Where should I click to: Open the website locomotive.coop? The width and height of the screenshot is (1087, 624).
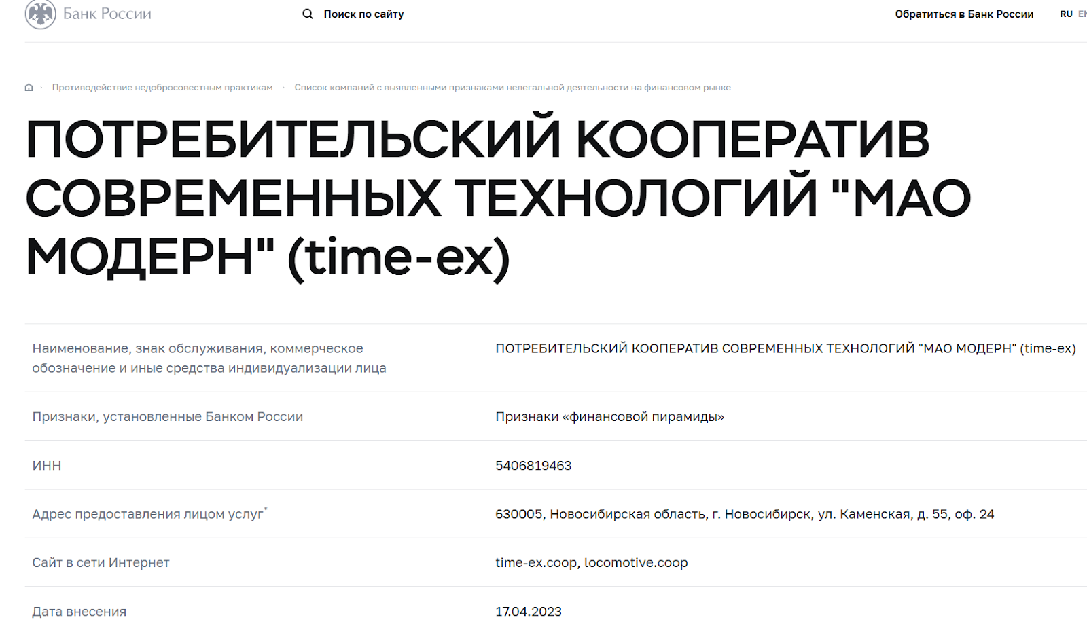(636, 562)
